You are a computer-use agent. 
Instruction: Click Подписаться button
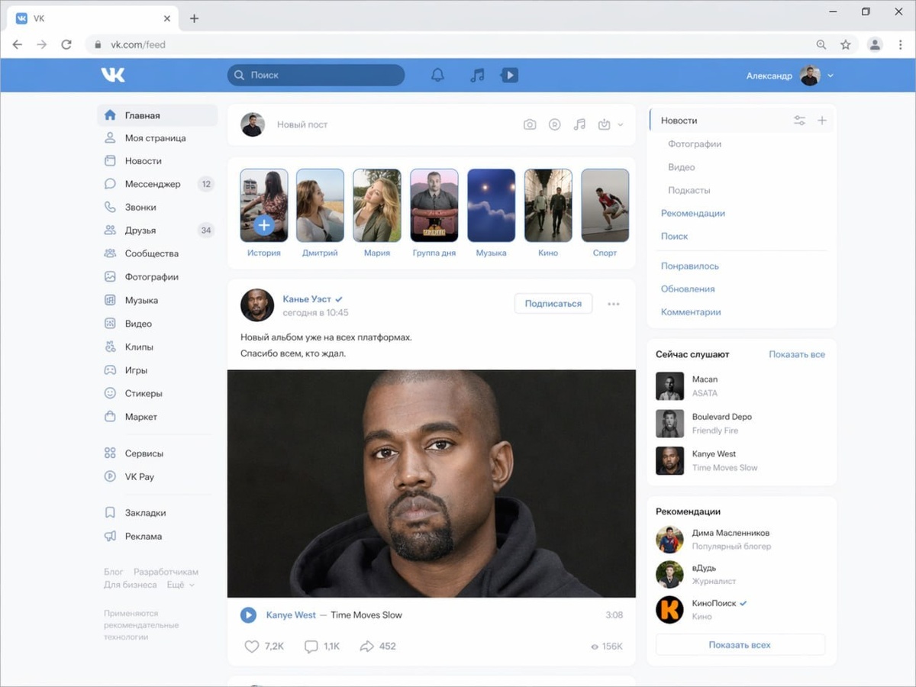pyautogui.click(x=553, y=303)
